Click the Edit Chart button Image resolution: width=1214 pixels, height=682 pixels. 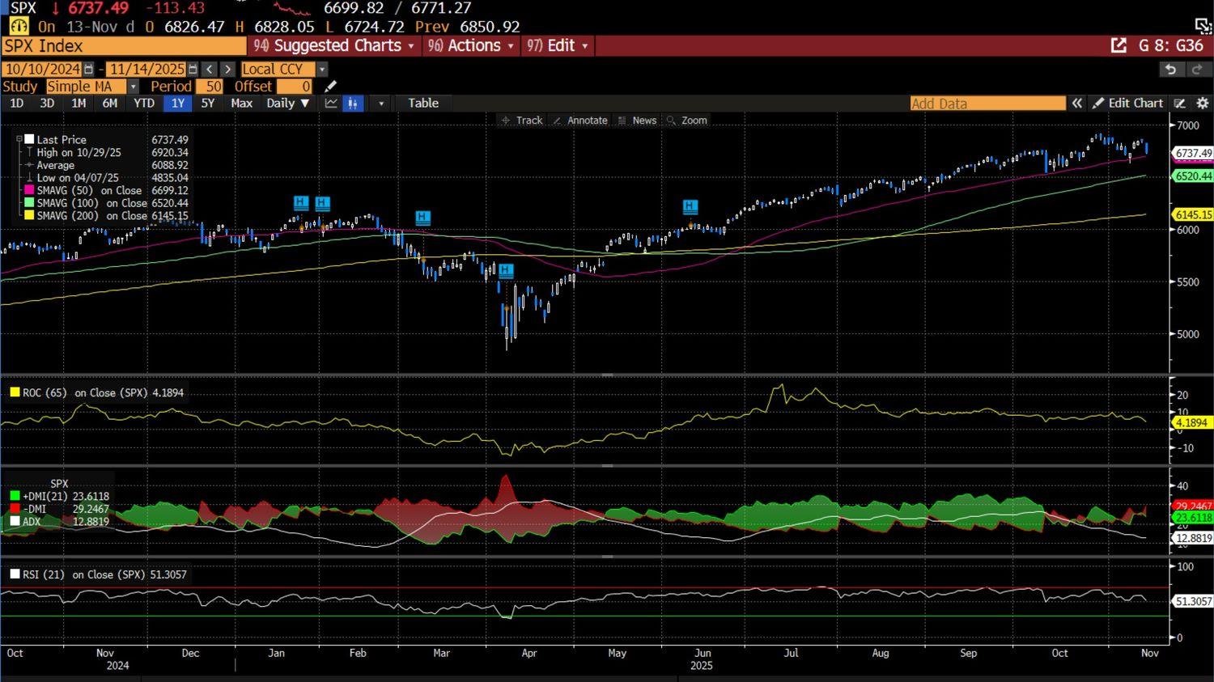pyautogui.click(x=1127, y=104)
